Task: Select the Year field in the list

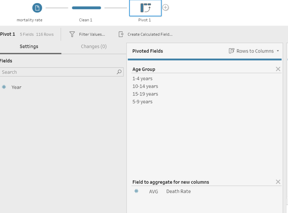Action: (16, 87)
